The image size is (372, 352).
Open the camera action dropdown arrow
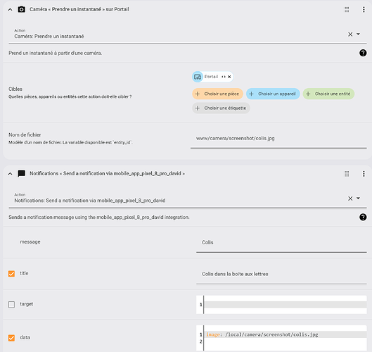pyautogui.click(x=358, y=34)
